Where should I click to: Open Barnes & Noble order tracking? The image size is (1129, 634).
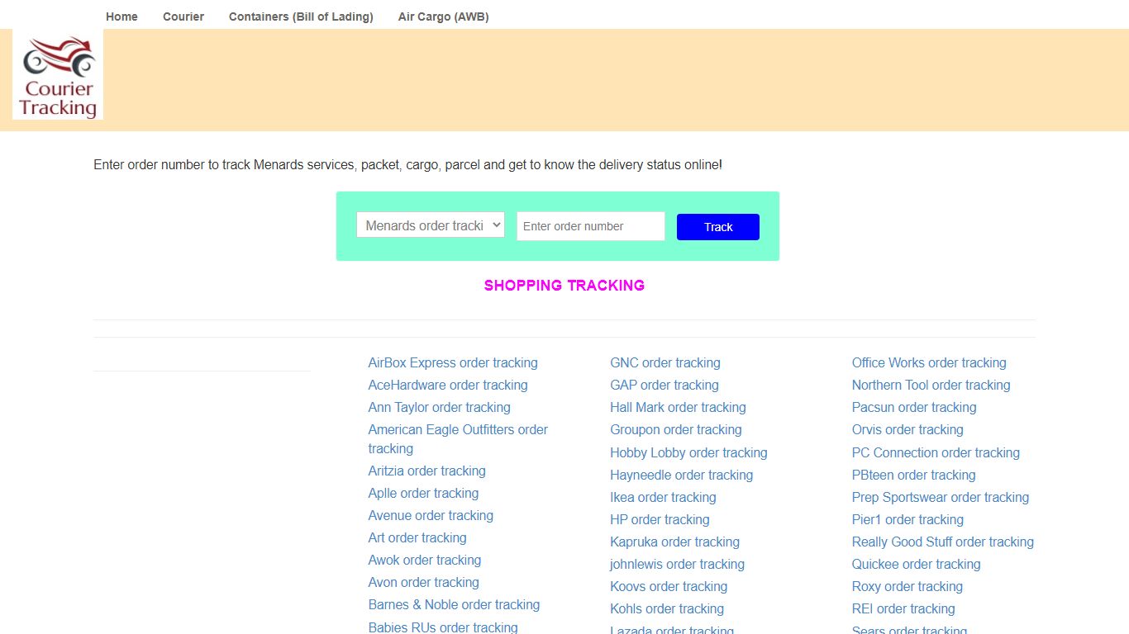(x=455, y=604)
